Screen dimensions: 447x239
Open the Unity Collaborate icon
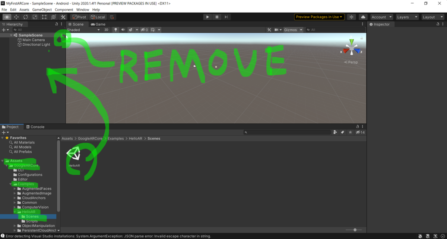(351, 17)
